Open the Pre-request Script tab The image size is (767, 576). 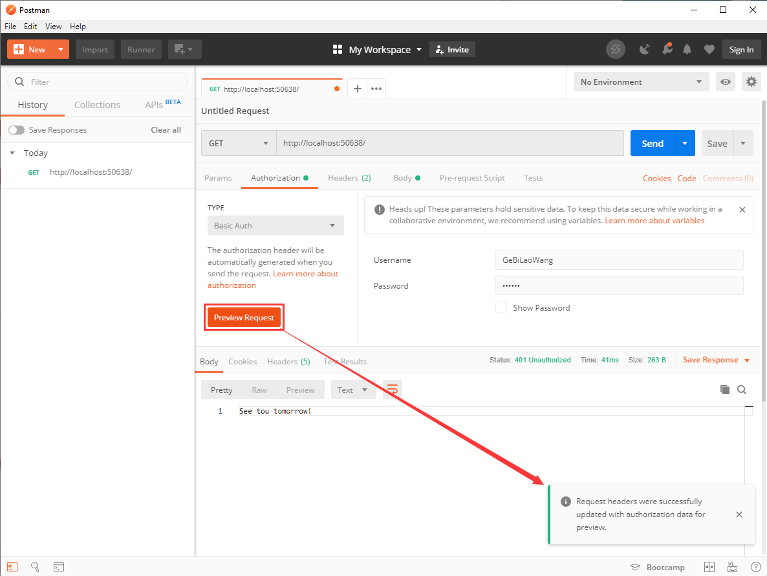pos(471,178)
